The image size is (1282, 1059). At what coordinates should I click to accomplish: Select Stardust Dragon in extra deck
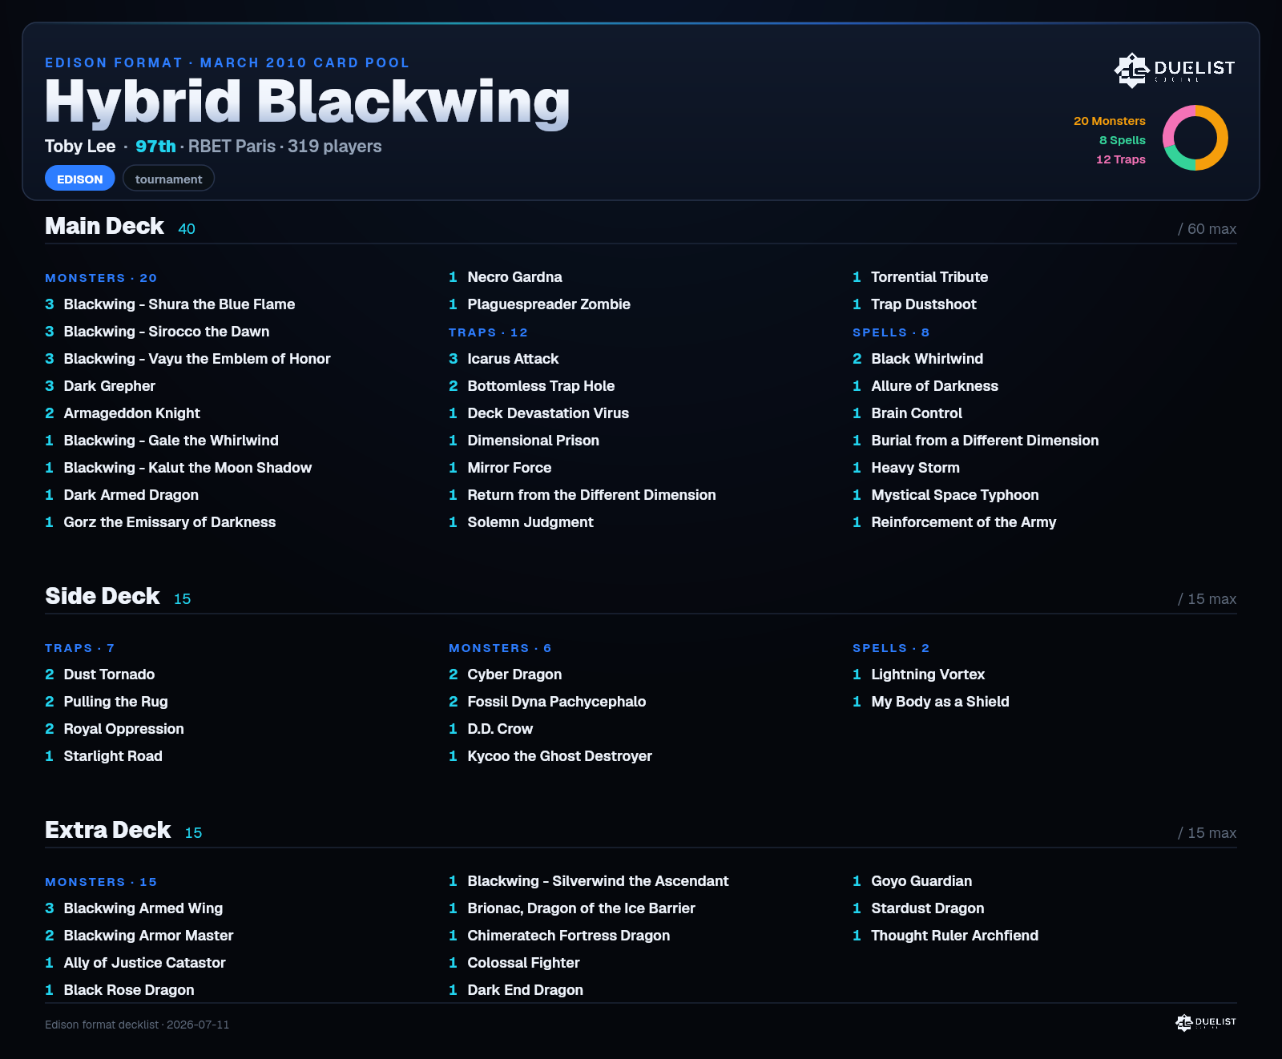(x=928, y=908)
